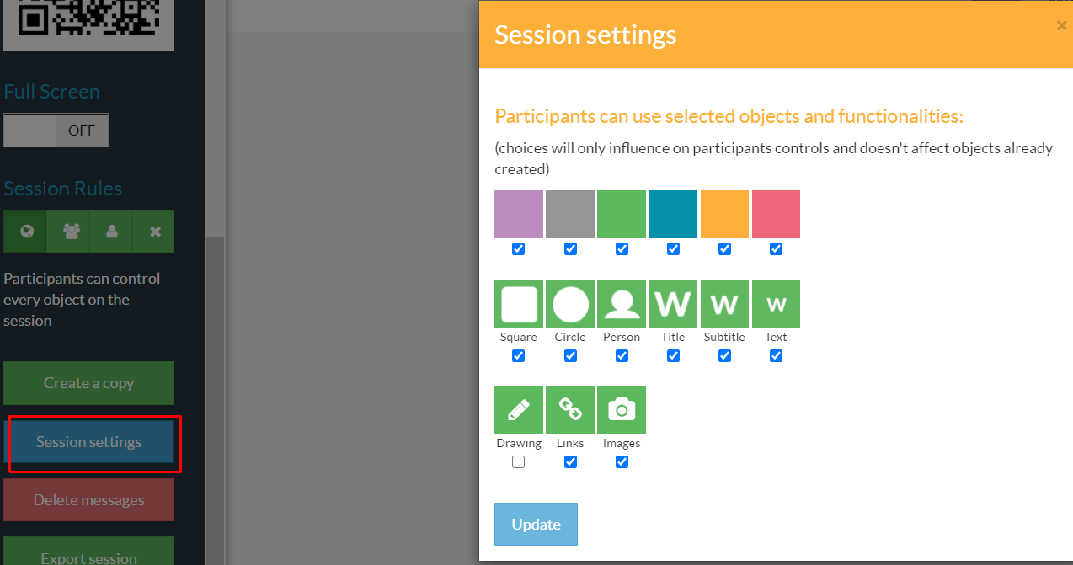Select the Title text icon

[x=673, y=304]
